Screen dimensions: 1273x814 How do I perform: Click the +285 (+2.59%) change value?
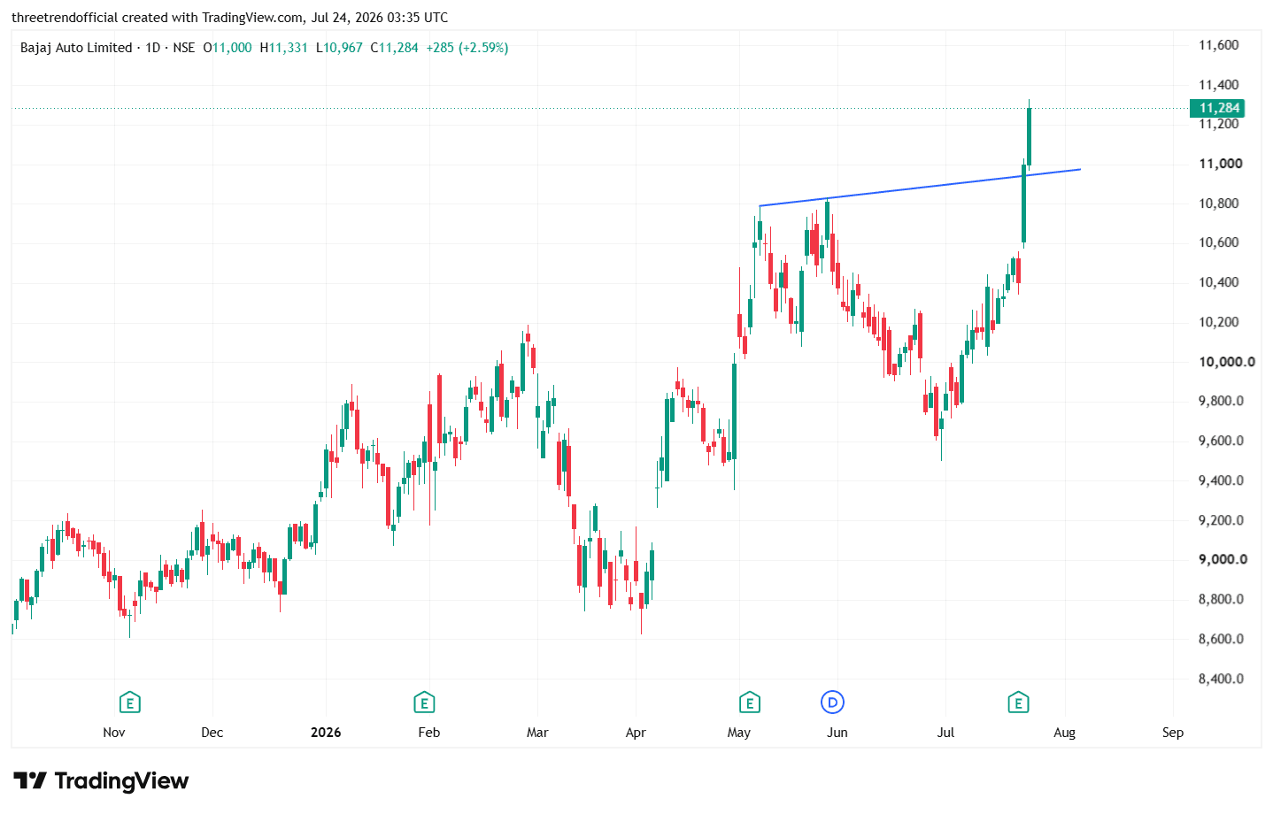click(467, 48)
